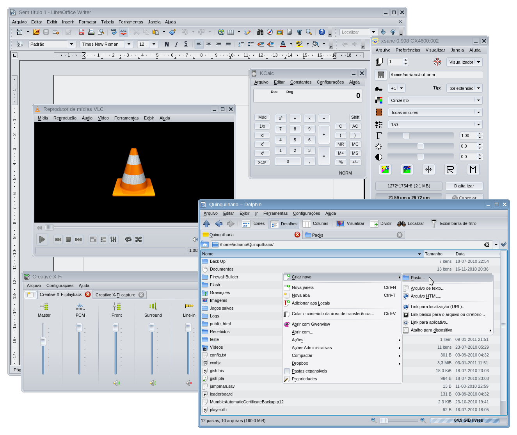Open the Find & Replace binoculars icon in Writer
This screenshot has height=435, width=517.
pyautogui.click(x=260, y=32)
